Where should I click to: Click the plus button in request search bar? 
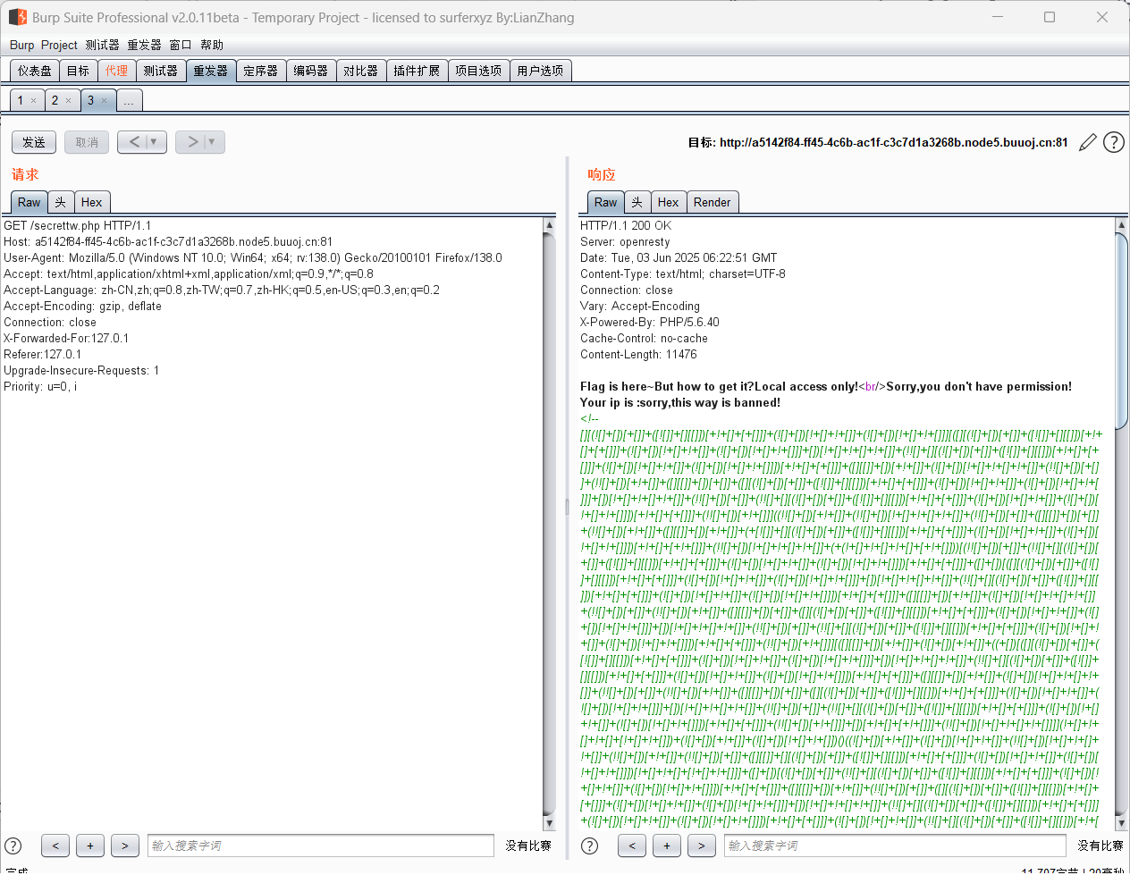90,846
